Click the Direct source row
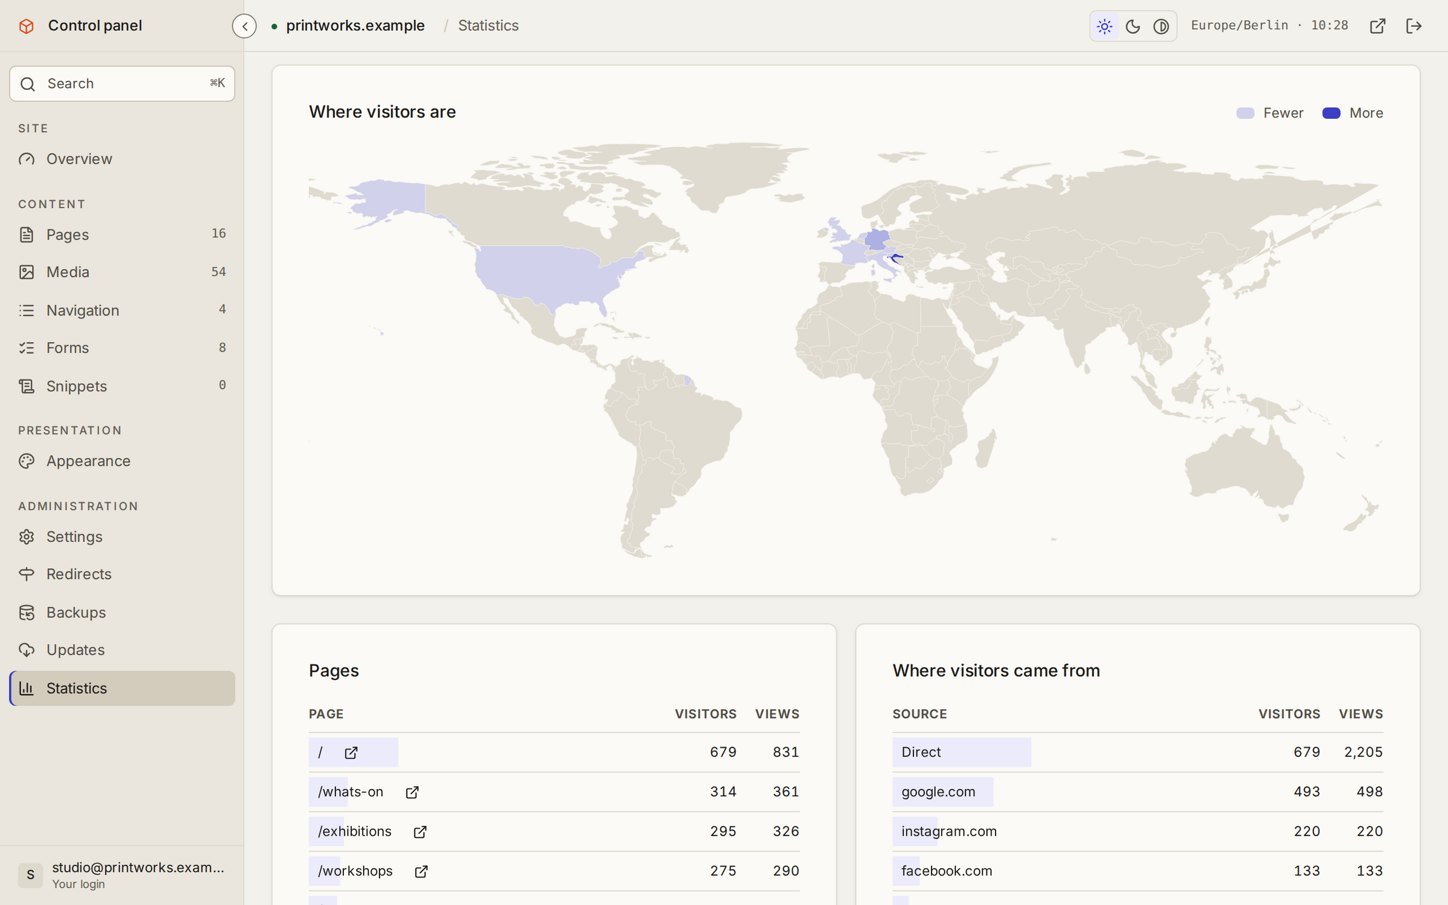 1137,752
